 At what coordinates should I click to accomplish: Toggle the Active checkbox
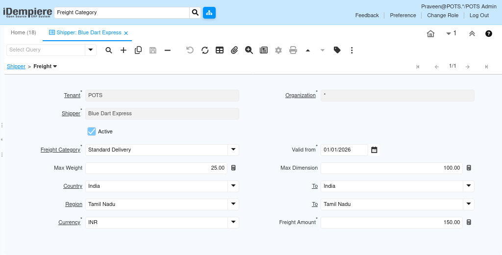pyautogui.click(x=92, y=131)
